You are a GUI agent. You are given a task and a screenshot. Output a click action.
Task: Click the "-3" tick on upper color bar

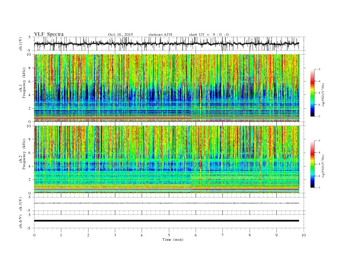click(x=319, y=69)
